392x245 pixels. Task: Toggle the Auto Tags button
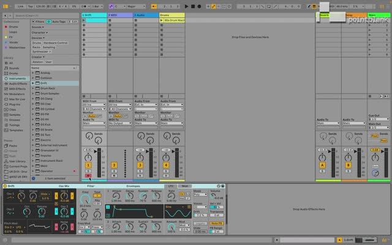56,22
